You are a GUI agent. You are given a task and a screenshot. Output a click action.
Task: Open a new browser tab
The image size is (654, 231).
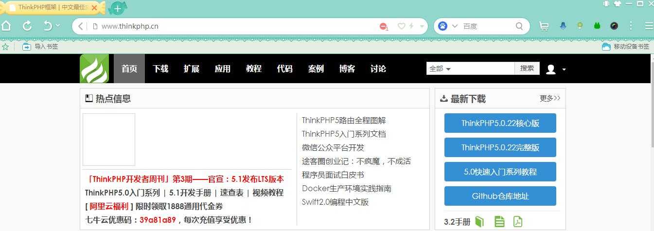point(118,8)
